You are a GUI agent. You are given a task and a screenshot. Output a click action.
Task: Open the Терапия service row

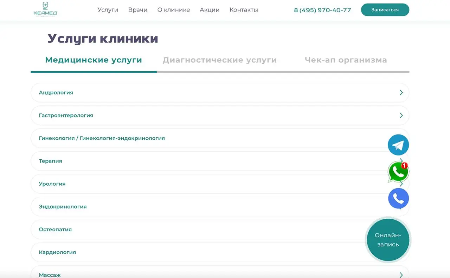220,161
